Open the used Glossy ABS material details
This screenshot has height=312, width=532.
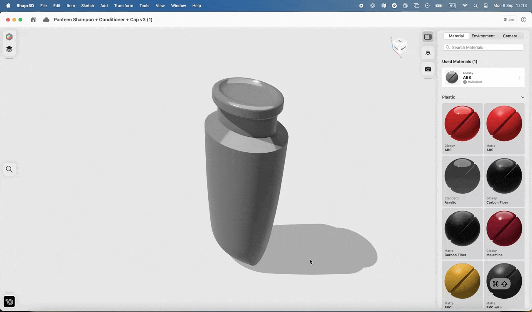point(483,78)
